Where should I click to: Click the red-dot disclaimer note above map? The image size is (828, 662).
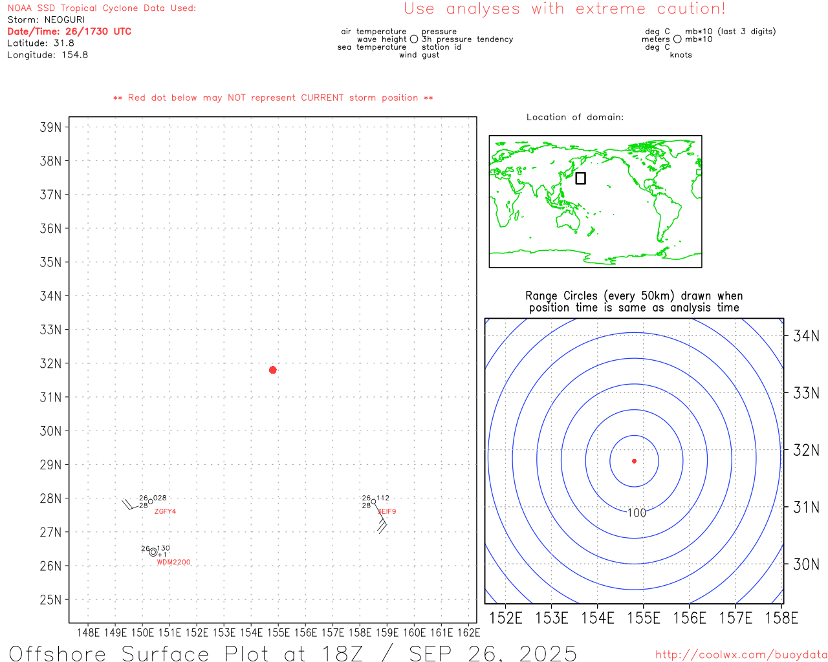coord(273,98)
